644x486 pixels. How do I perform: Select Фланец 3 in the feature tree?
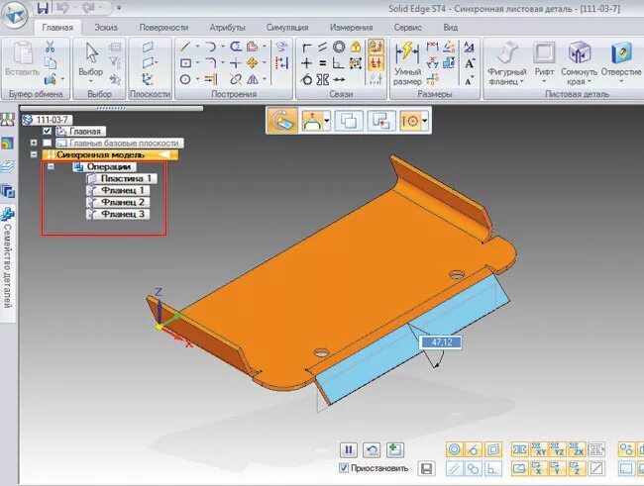(118, 214)
